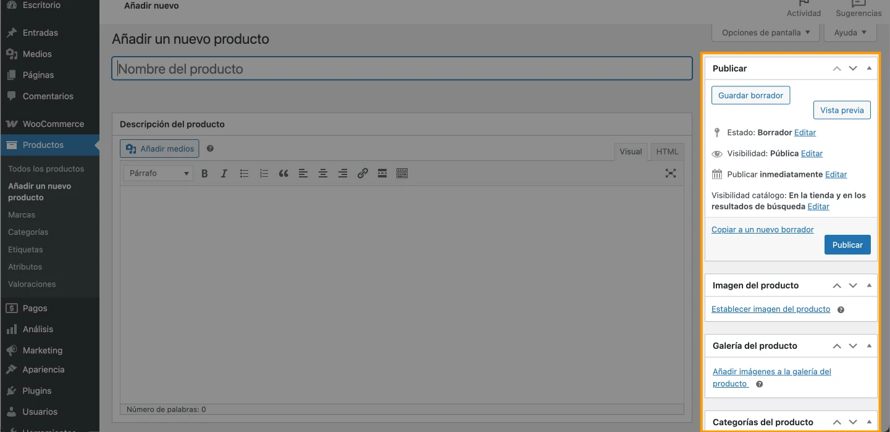This screenshot has height=432, width=890.
Task: Align text right
Action: pyautogui.click(x=343, y=174)
